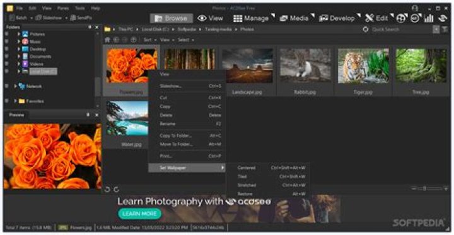
Task: Open the bar chart dashboard icon
Action: (429, 18)
